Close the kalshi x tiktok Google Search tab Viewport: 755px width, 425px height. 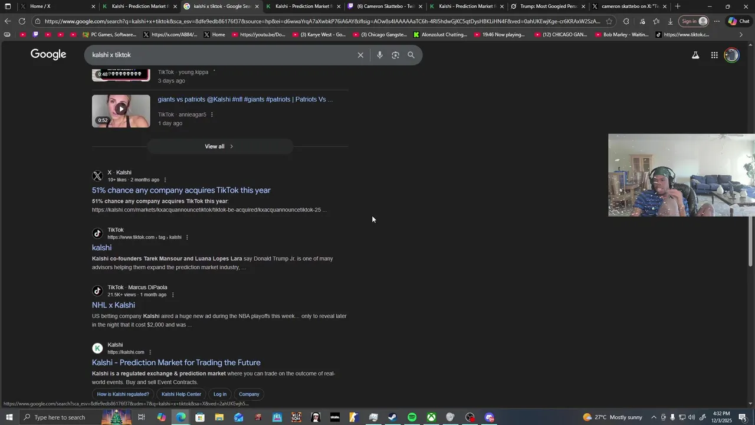click(x=257, y=6)
